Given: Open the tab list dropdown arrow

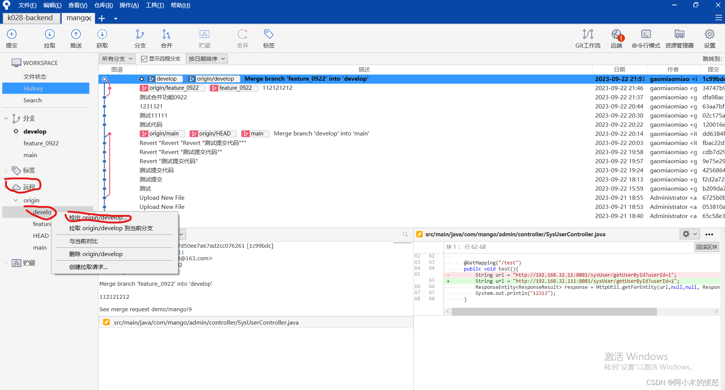Looking at the screenshot, I should click(116, 19).
